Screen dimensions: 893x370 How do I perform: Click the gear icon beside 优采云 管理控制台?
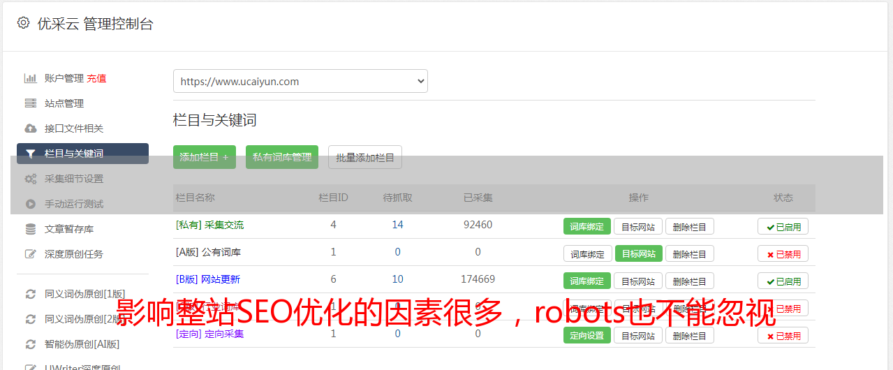[x=24, y=23]
